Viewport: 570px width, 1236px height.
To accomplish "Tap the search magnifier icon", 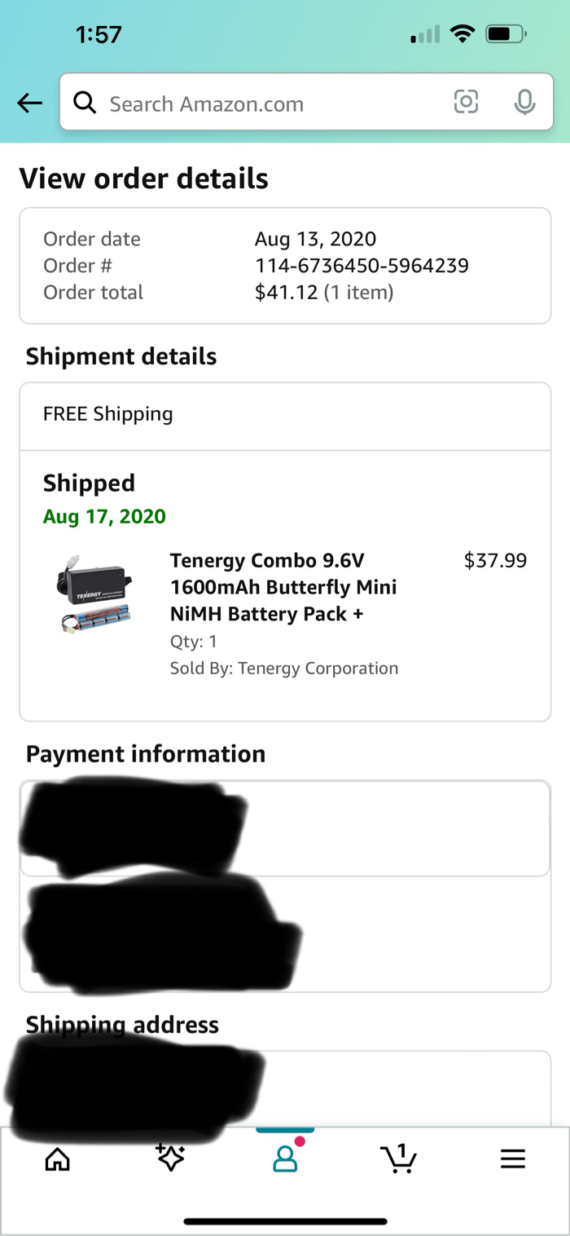I will (85, 103).
